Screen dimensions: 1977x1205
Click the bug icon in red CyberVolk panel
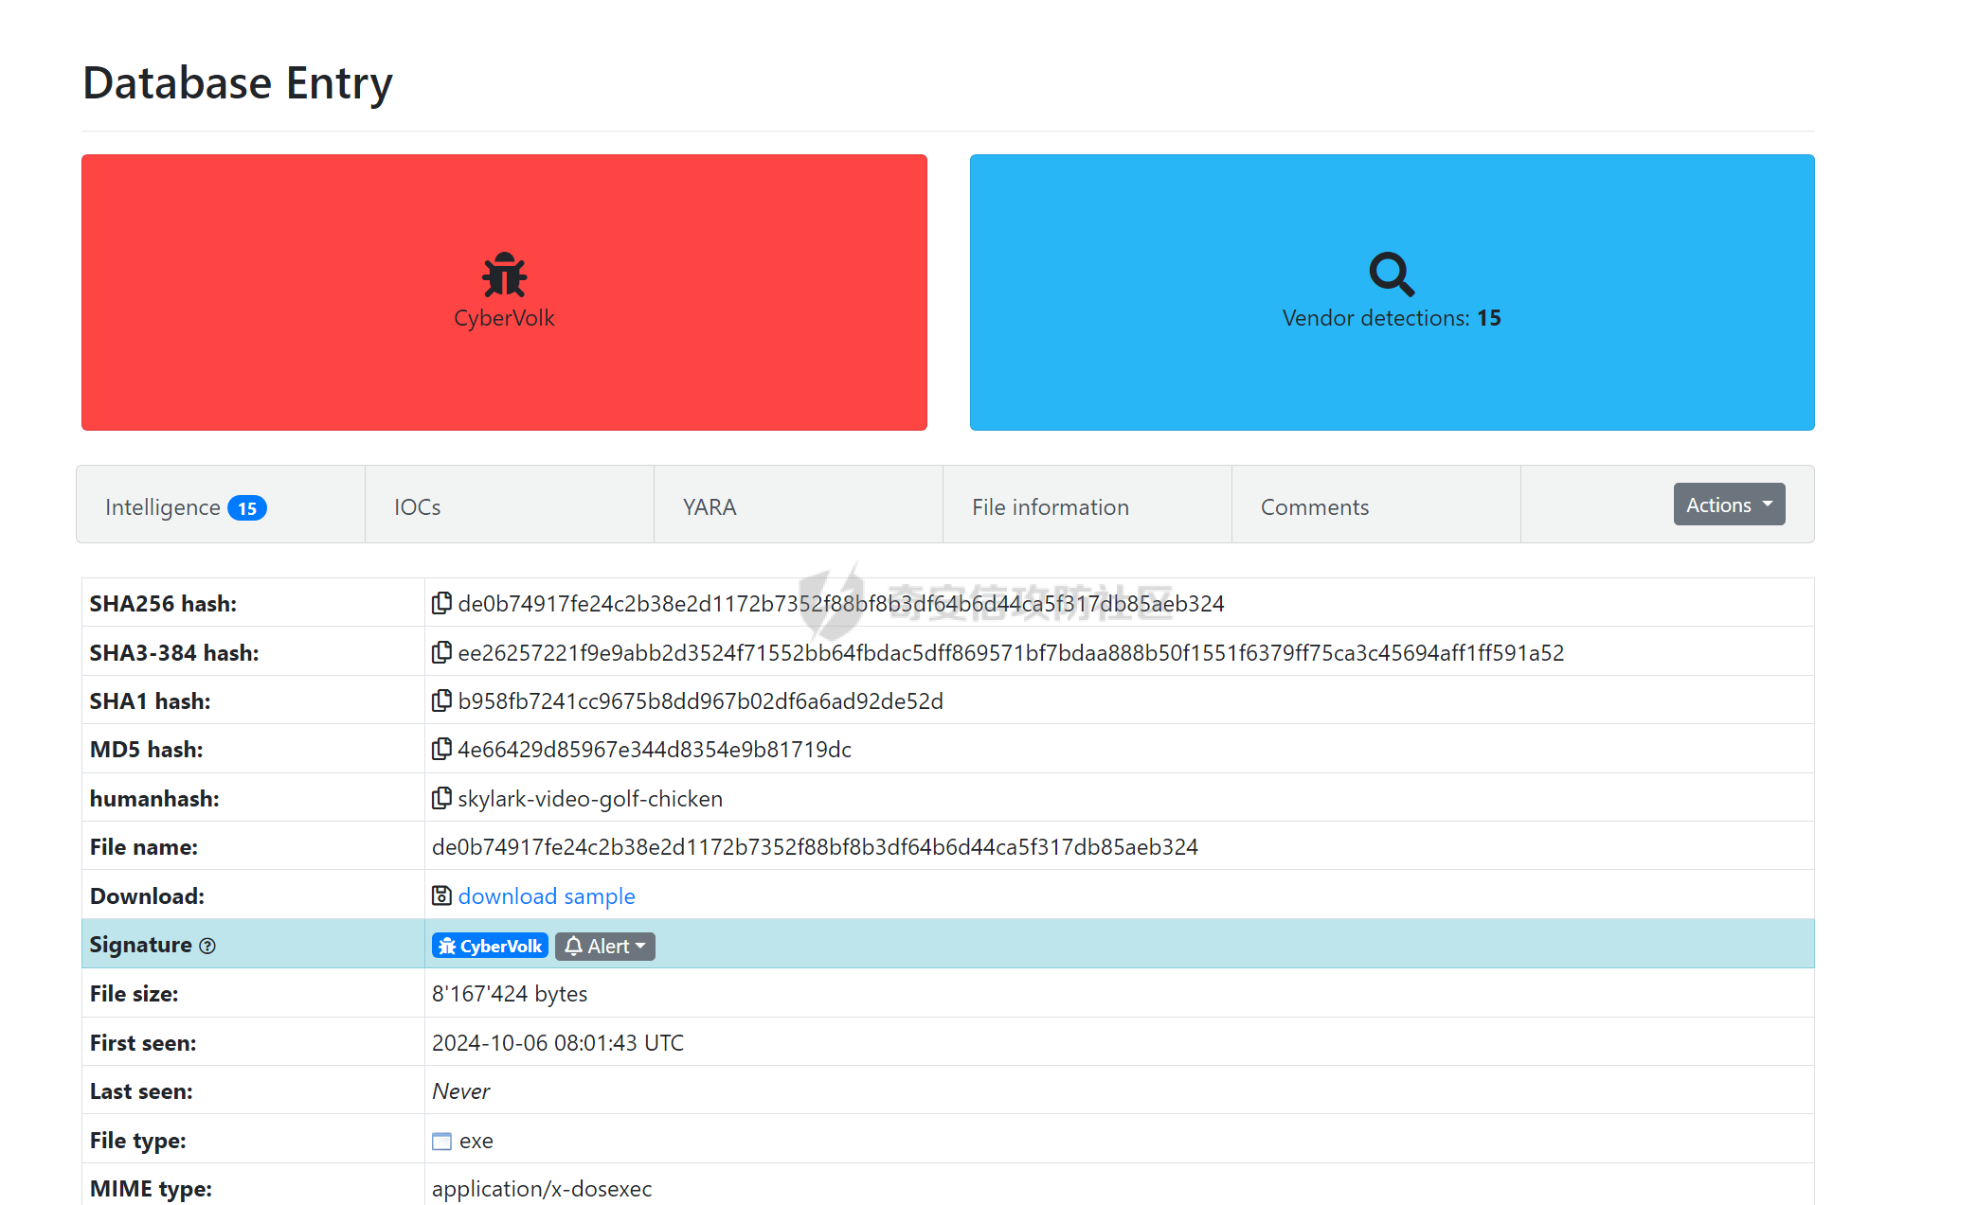coord(504,275)
